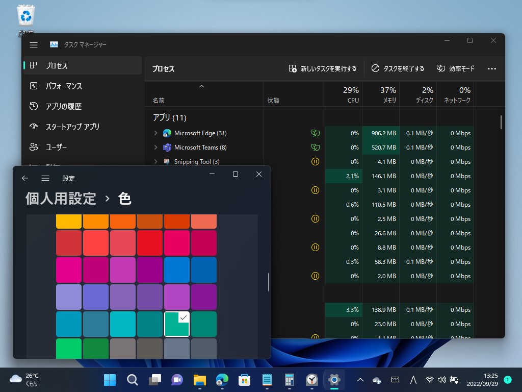Open Notepad from taskbar

point(267,380)
